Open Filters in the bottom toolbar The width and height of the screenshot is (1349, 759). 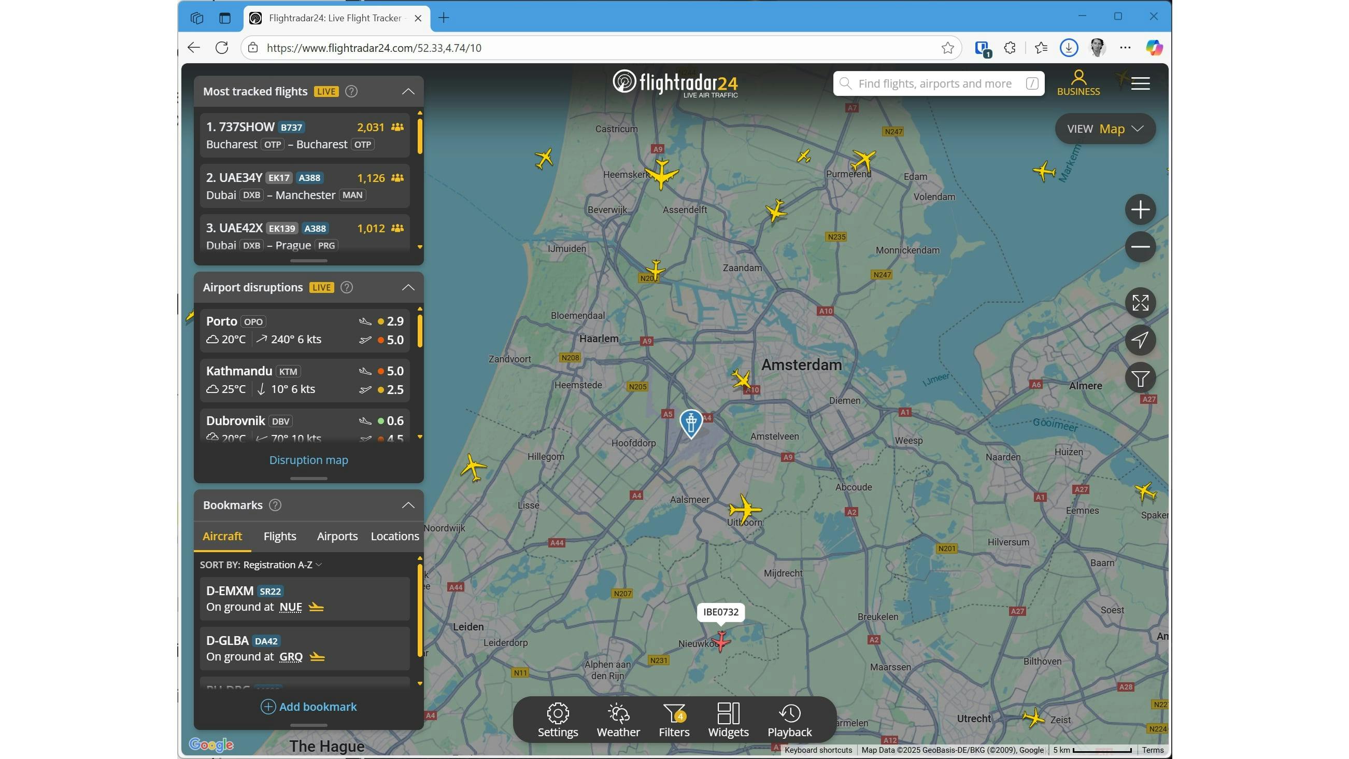[673, 720]
